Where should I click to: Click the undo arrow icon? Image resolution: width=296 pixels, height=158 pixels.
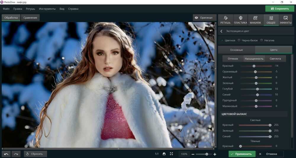point(7,154)
